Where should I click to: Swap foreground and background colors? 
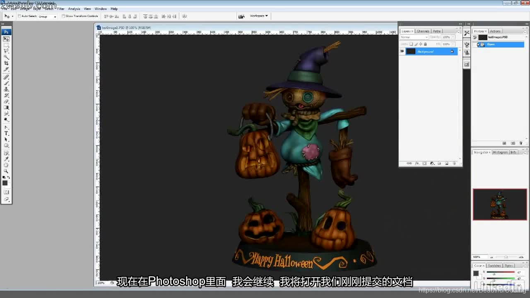pos(9,178)
